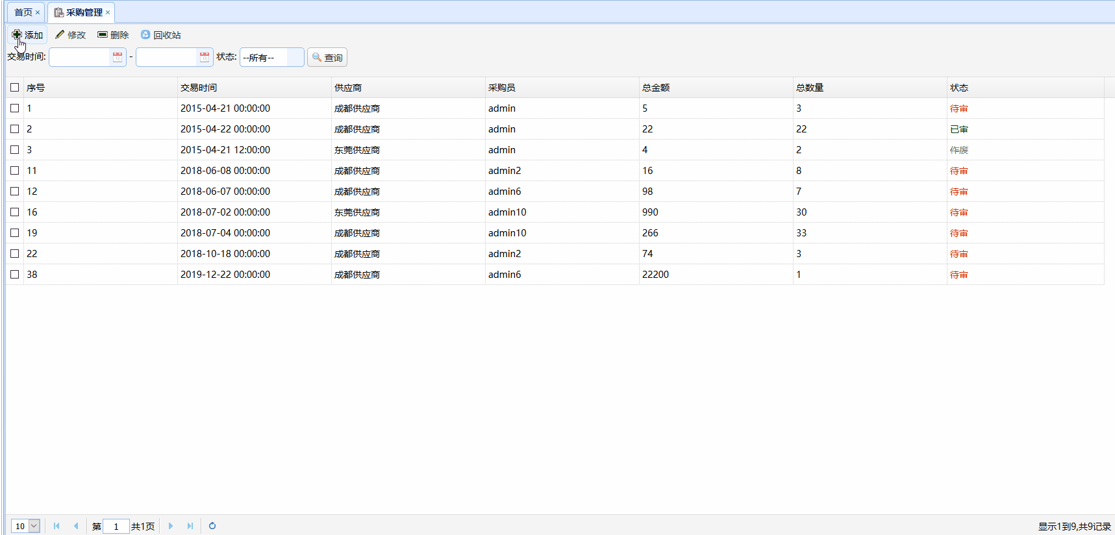Expand the 状态 status dropdown

click(295, 57)
